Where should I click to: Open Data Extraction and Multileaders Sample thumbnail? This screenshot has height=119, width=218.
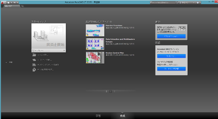tap(95, 44)
